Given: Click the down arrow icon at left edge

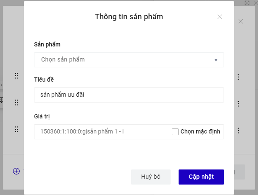Looking at the screenshot, I should tap(1, 100).
